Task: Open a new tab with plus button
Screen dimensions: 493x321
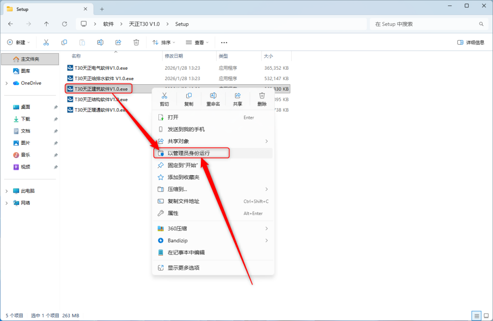Action: tap(102, 9)
